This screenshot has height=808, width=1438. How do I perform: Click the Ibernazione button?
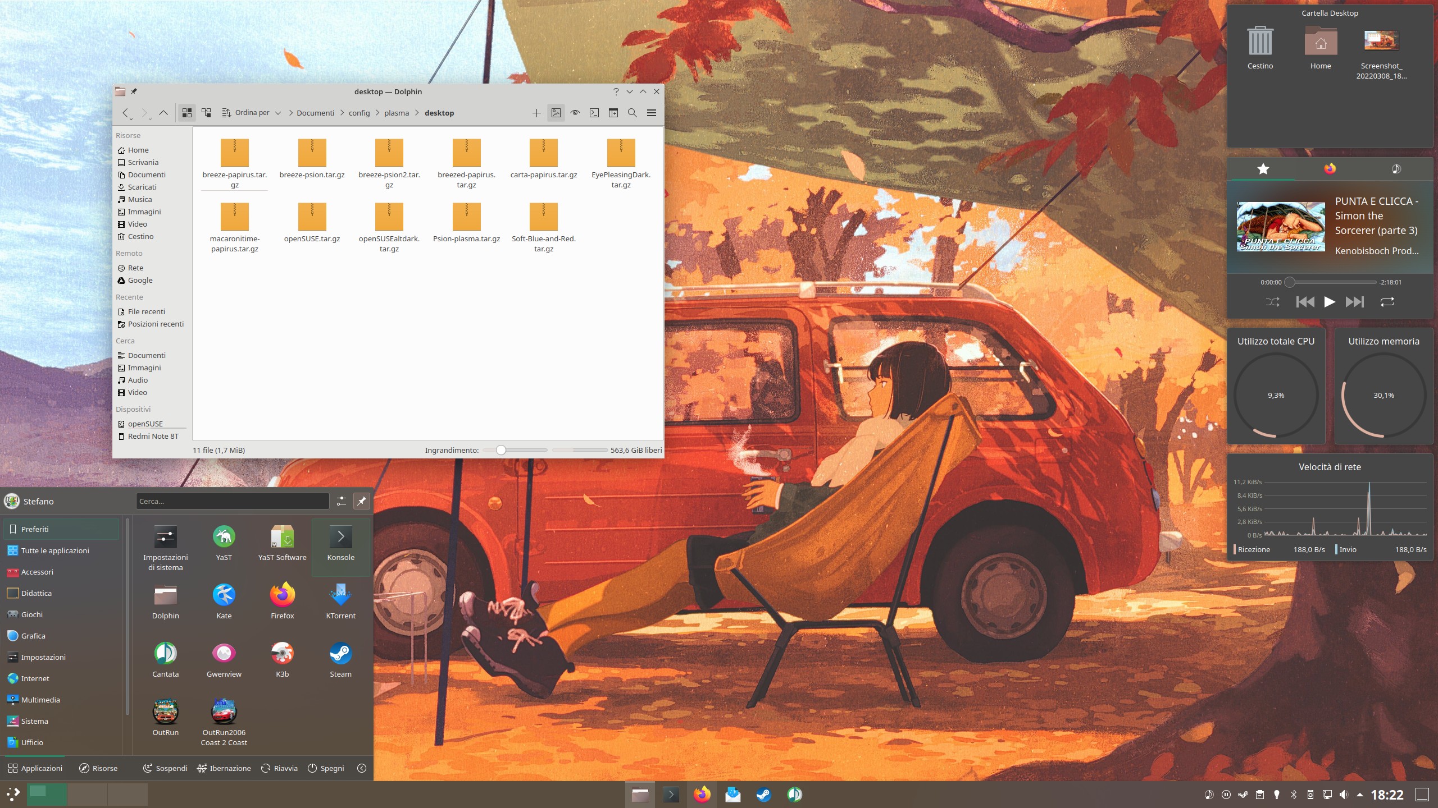coord(224,768)
